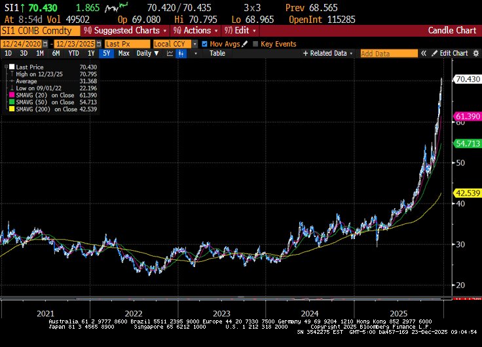Select the 1D range tab

(x=8, y=54)
